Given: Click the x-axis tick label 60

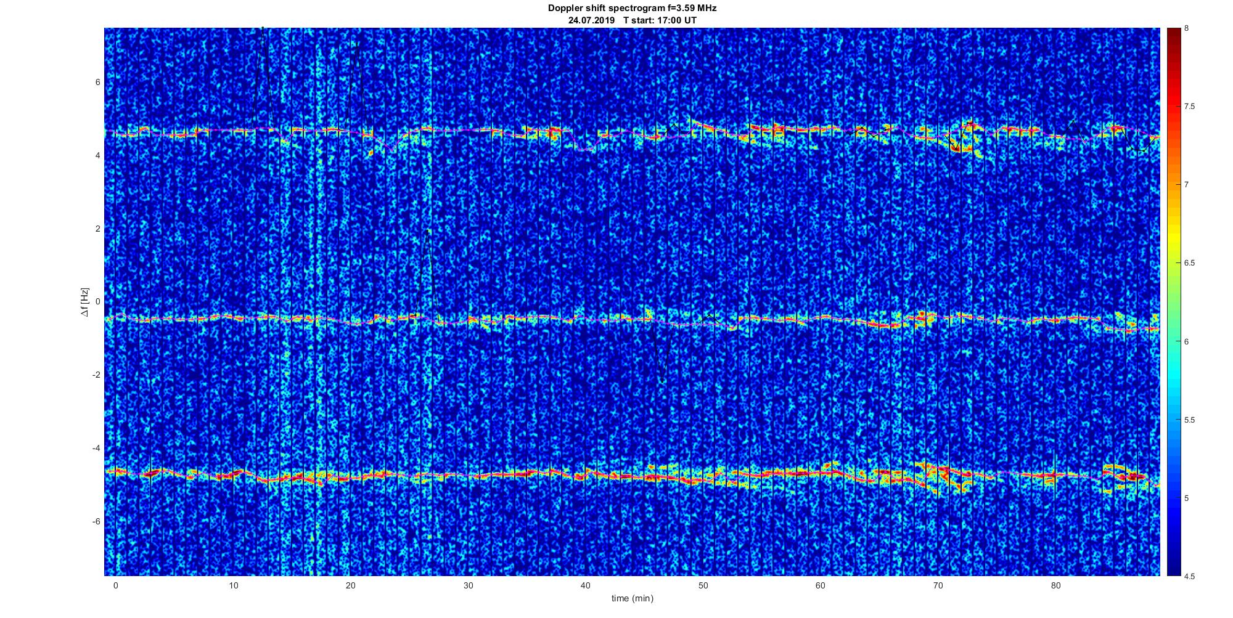Looking at the screenshot, I should [821, 585].
